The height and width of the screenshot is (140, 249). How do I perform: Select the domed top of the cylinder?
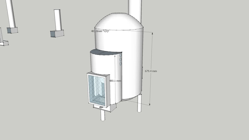pos(118,21)
